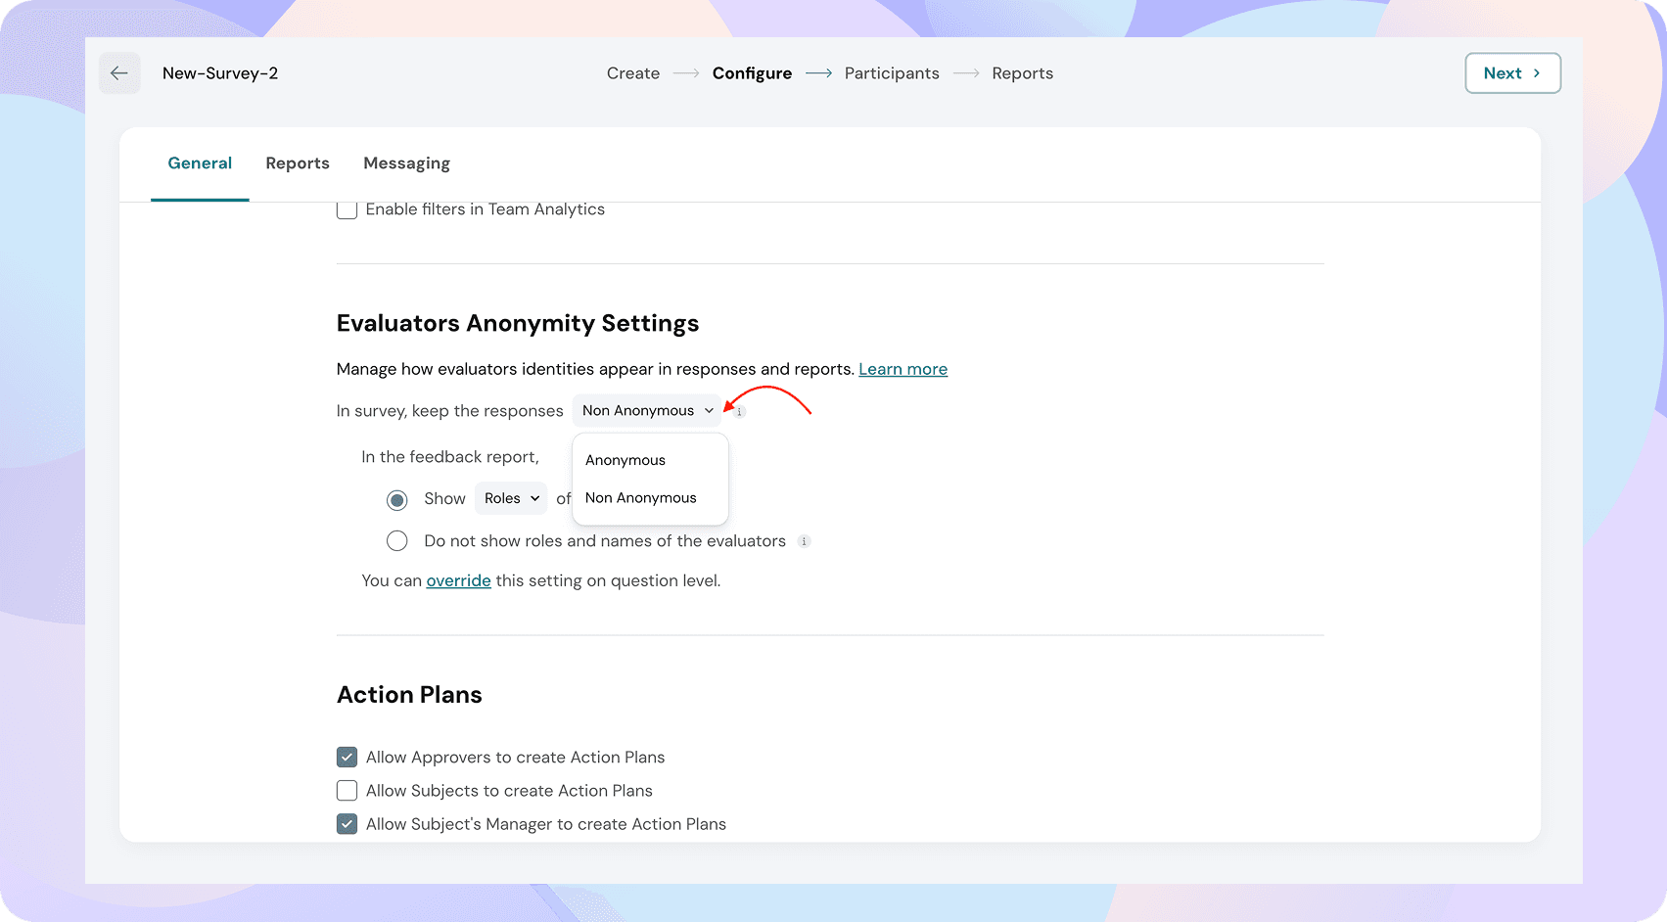
Task: Uncheck Allow Subject's Manager to create Action Plans
Action: [347, 824]
